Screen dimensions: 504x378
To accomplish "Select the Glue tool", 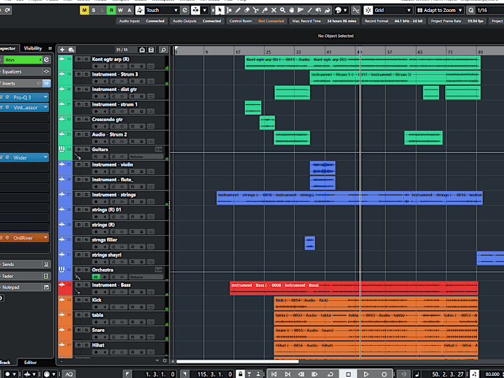I will (265, 10).
